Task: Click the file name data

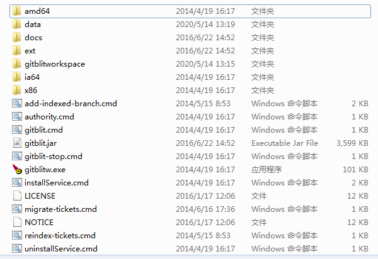Action: click(33, 25)
